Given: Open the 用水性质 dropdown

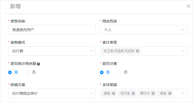Looking at the screenshot, I should click(x=144, y=30).
